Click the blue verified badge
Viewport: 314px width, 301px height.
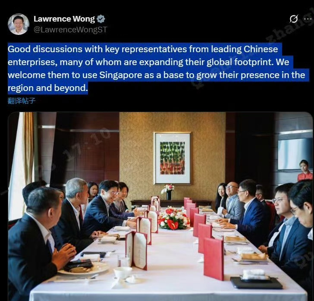(x=101, y=19)
